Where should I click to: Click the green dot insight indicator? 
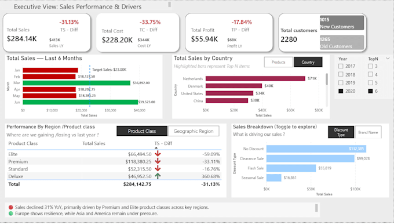[x=11, y=214]
